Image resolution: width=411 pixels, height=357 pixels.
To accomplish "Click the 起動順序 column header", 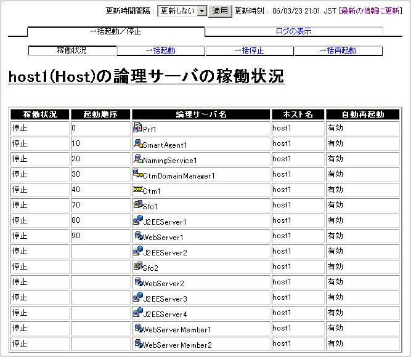I will [x=100, y=114].
